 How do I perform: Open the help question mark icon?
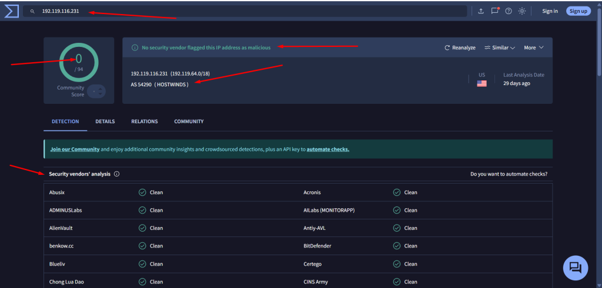click(509, 11)
